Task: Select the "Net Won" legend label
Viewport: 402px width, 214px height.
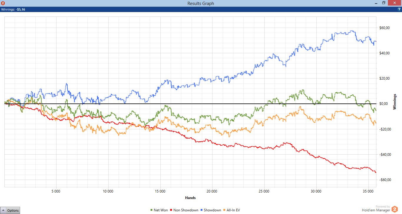Action: click(x=161, y=210)
